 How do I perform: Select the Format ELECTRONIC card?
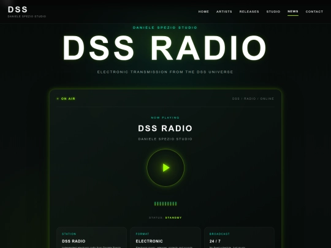[x=165, y=238]
